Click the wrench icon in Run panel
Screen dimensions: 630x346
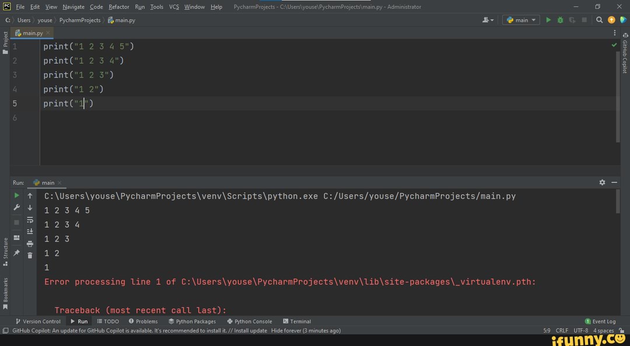pos(17,208)
